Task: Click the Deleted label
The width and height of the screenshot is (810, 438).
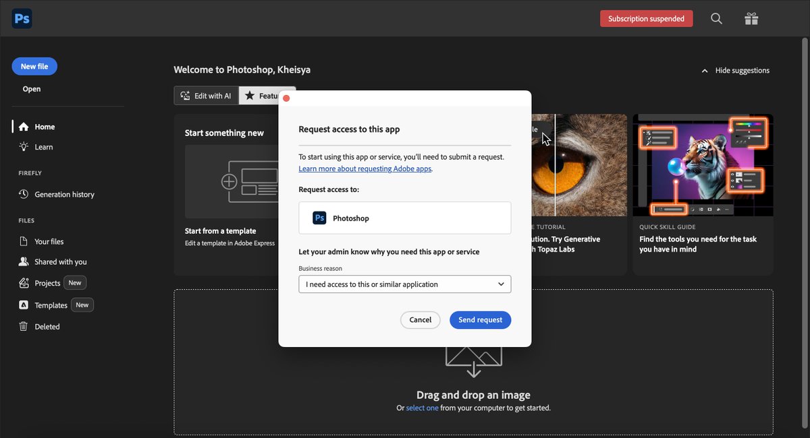Action: tap(47, 326)
